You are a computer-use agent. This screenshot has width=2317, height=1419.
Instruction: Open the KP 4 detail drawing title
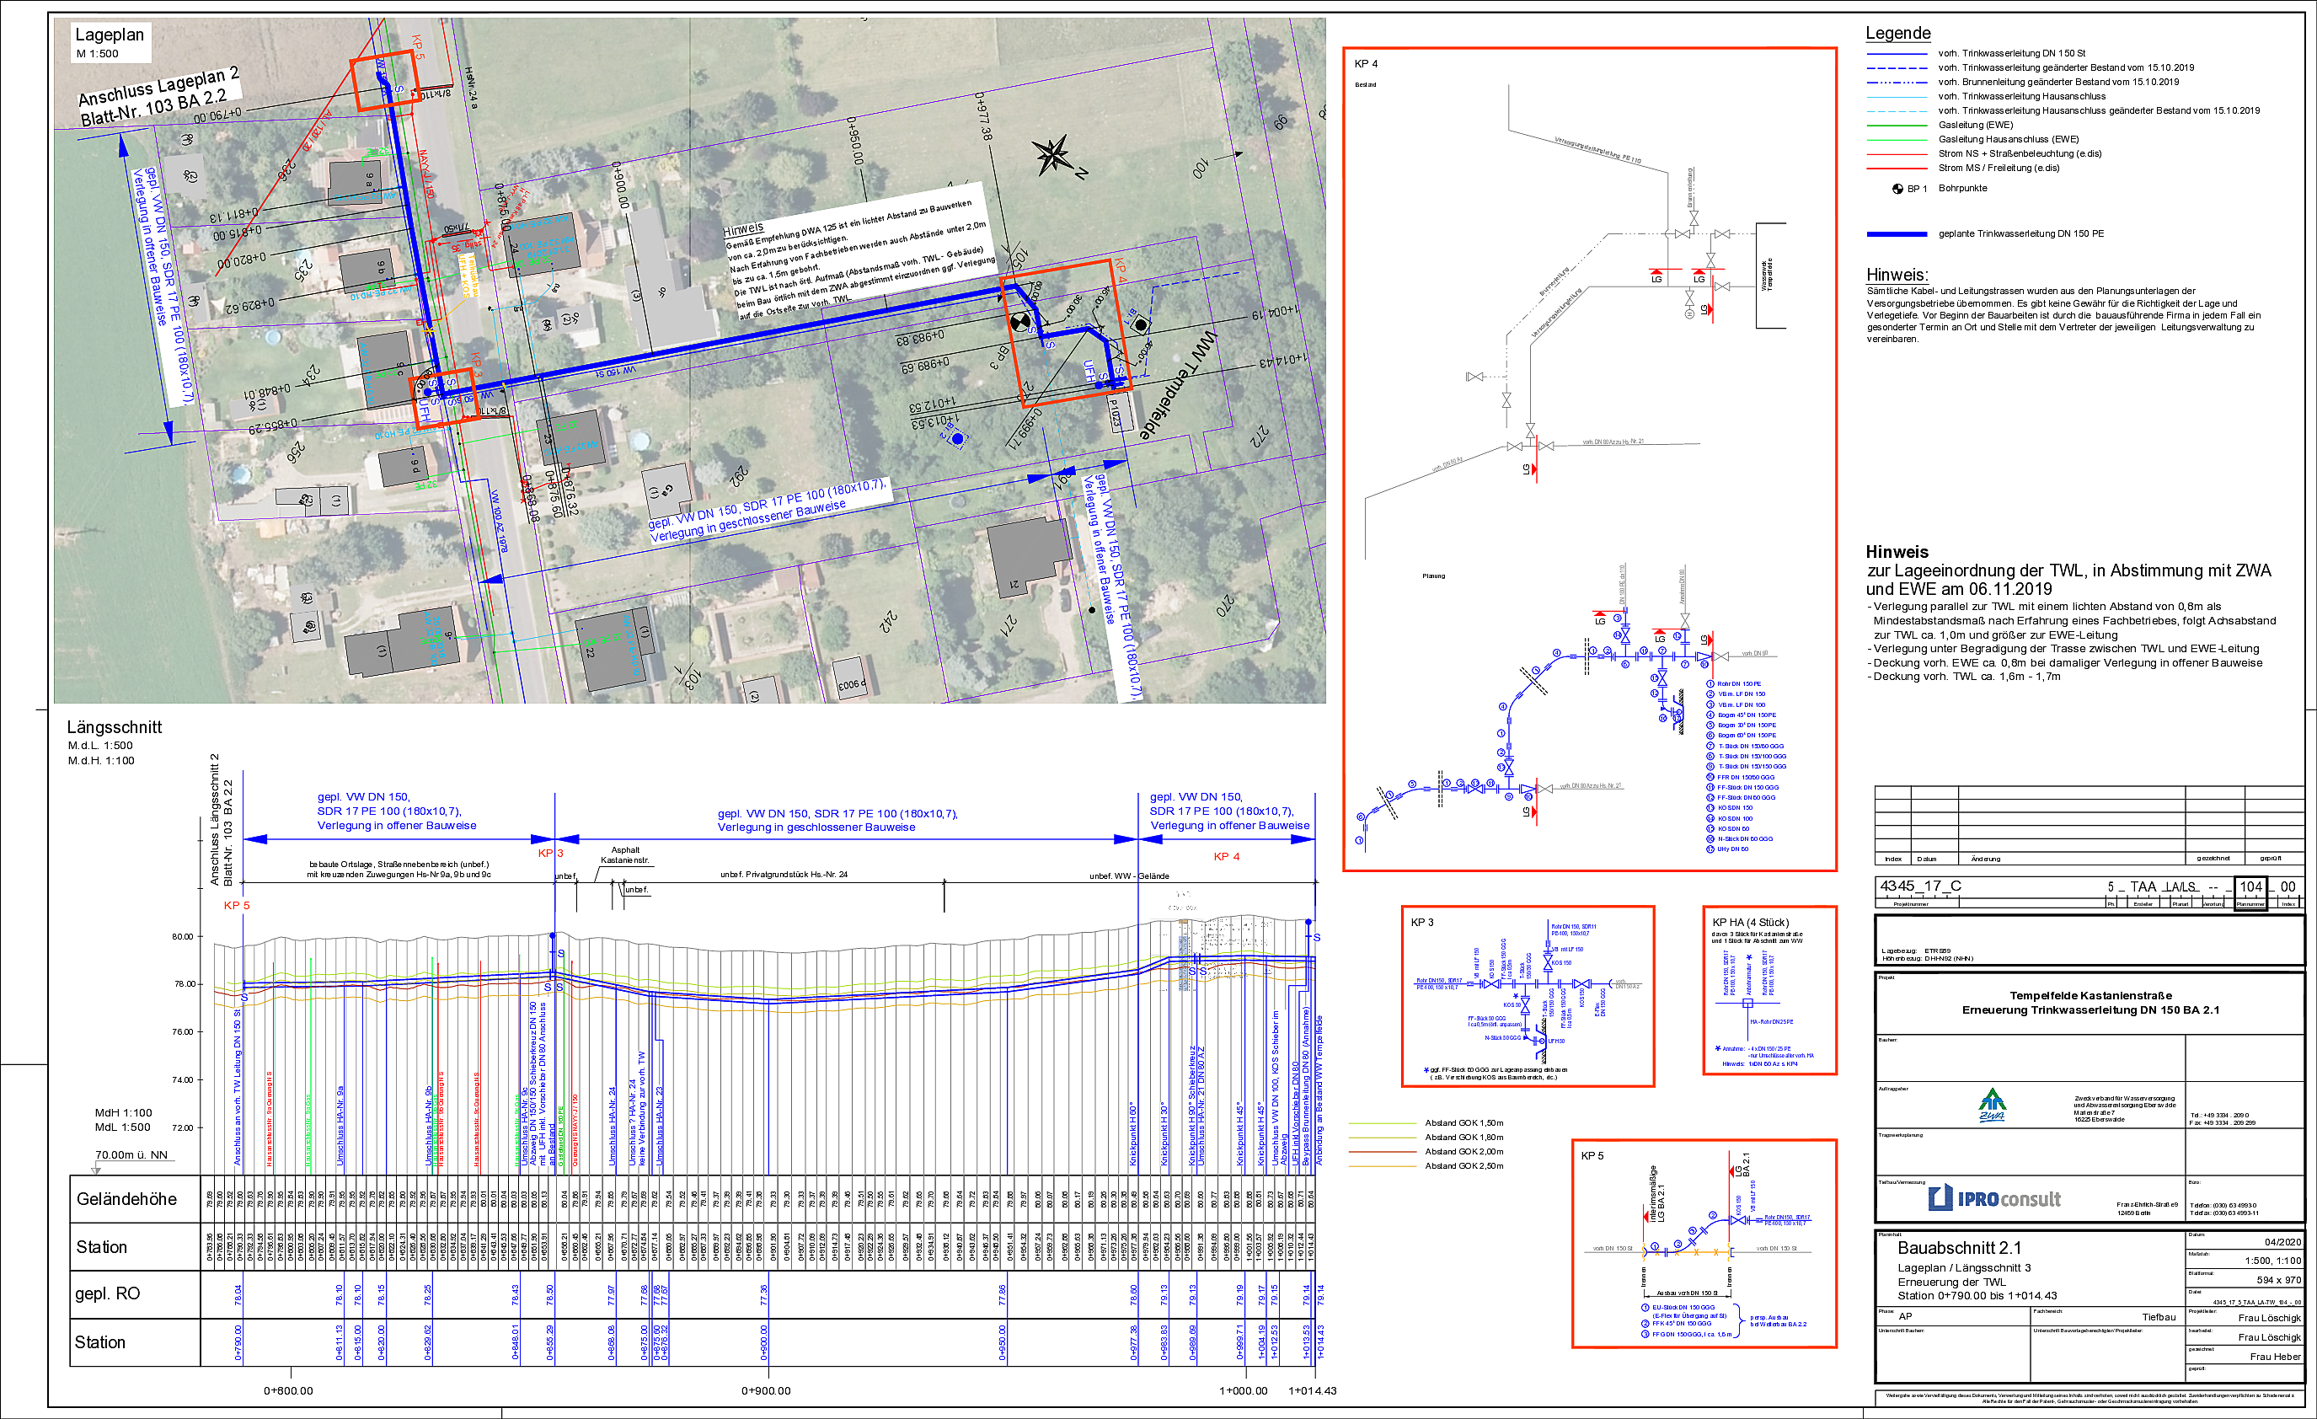pos(1366,64)
